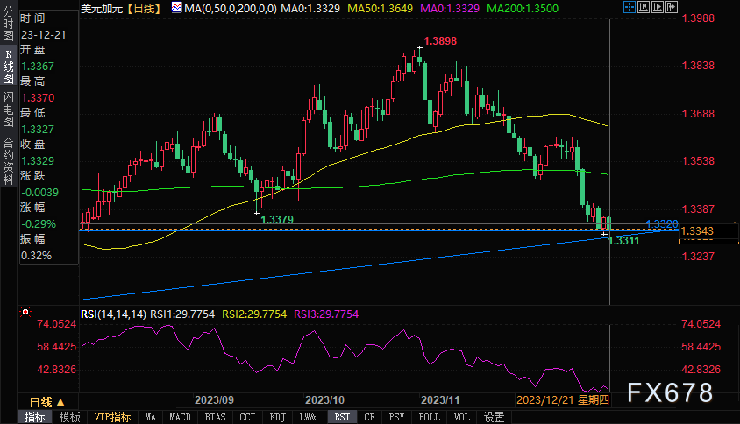Click the chart replay play icon

click(x=658, y=7)
